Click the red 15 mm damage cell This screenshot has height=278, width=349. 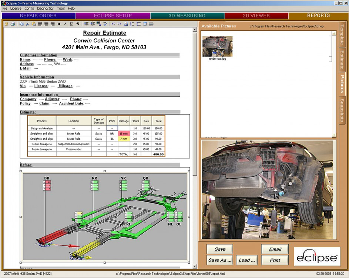pos(124,133)
